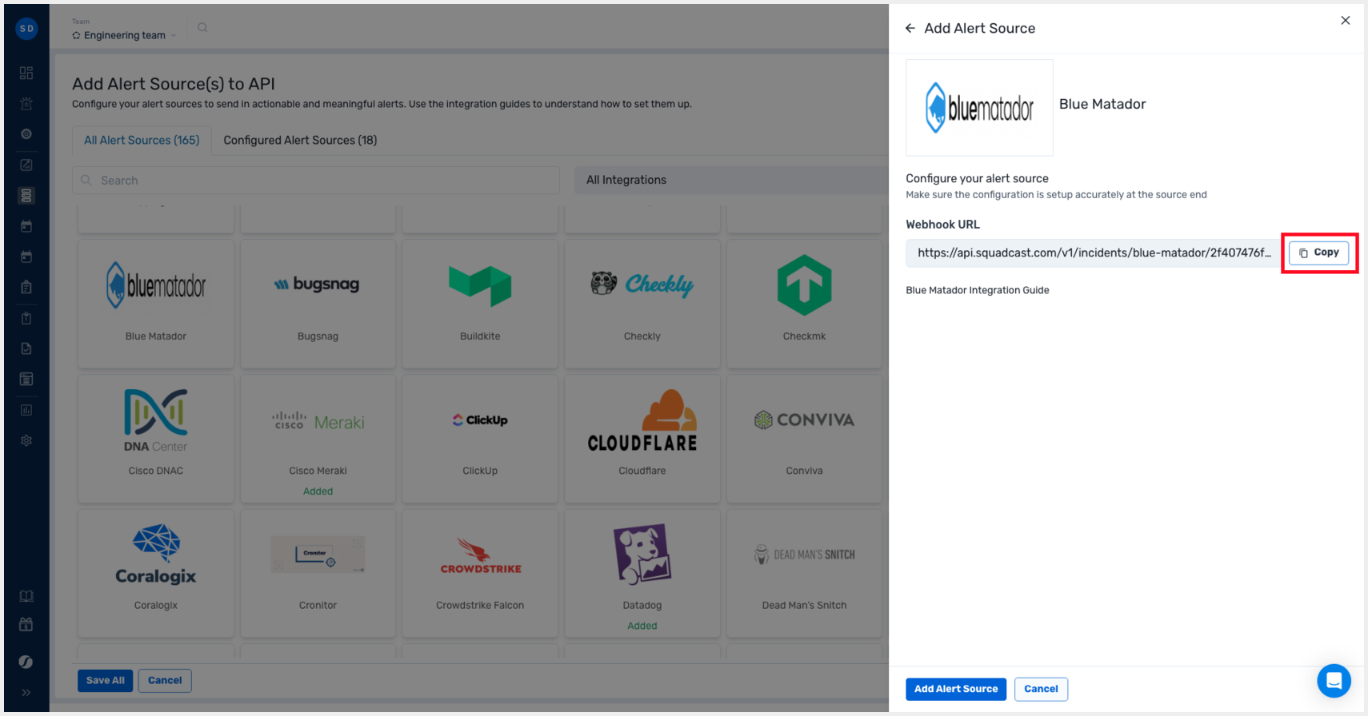Select the ClickUp integration logo
Image resolution: width=1368 pixels, height=716 pixels.
pos(480,420)
